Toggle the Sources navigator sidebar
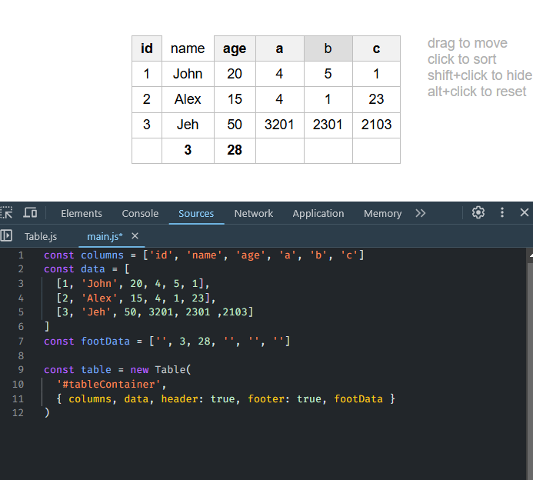533x480 pixels. coord(6,235)
